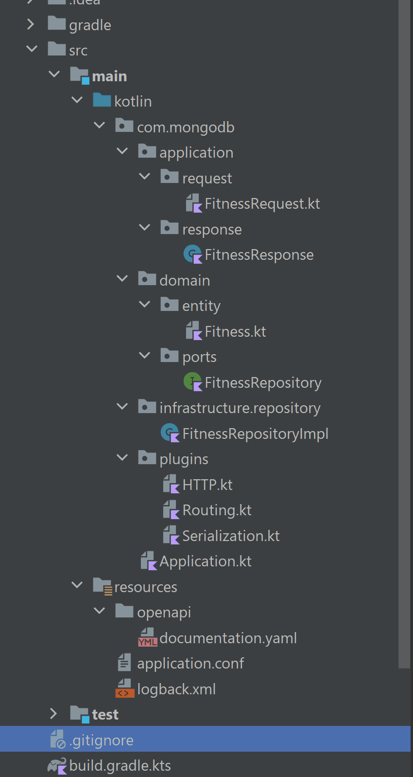Expand the gradle folder
Viewport: 413px width, 777px height.
point(31,24)
